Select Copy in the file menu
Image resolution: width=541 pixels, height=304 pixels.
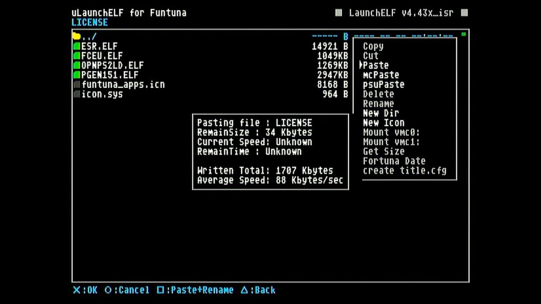pyautogui.click(x=373, y=46)
